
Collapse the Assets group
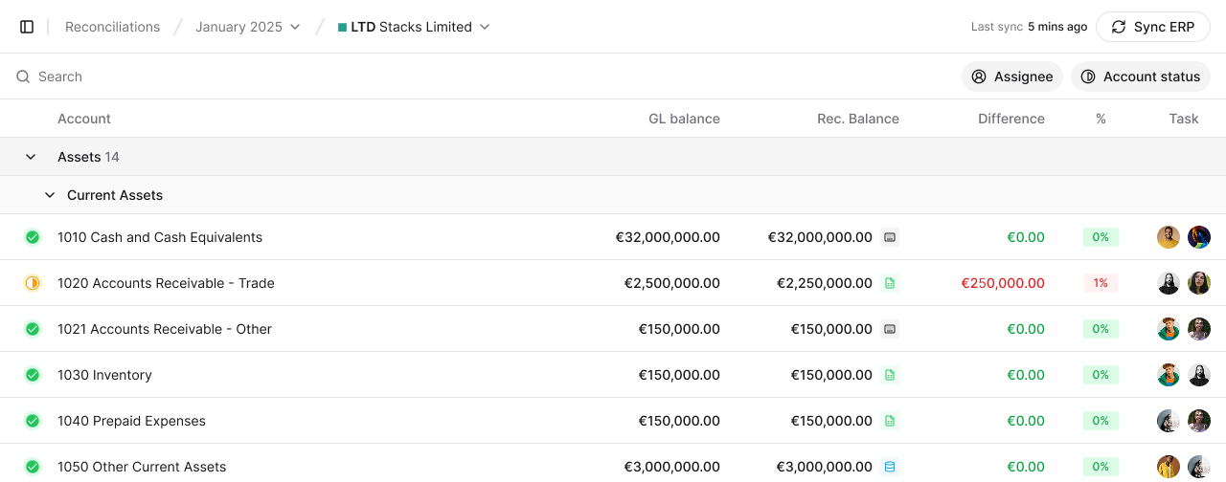pos(31,157)
